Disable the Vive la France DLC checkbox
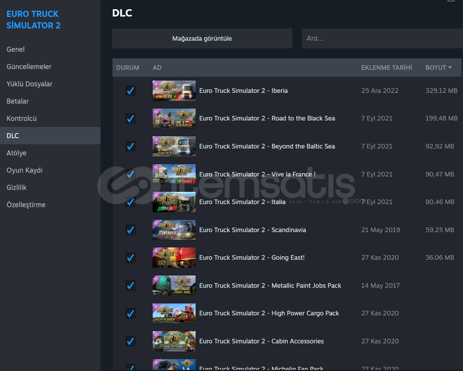The height and width of the screenshot is (371, 463). tap(130, 174)
